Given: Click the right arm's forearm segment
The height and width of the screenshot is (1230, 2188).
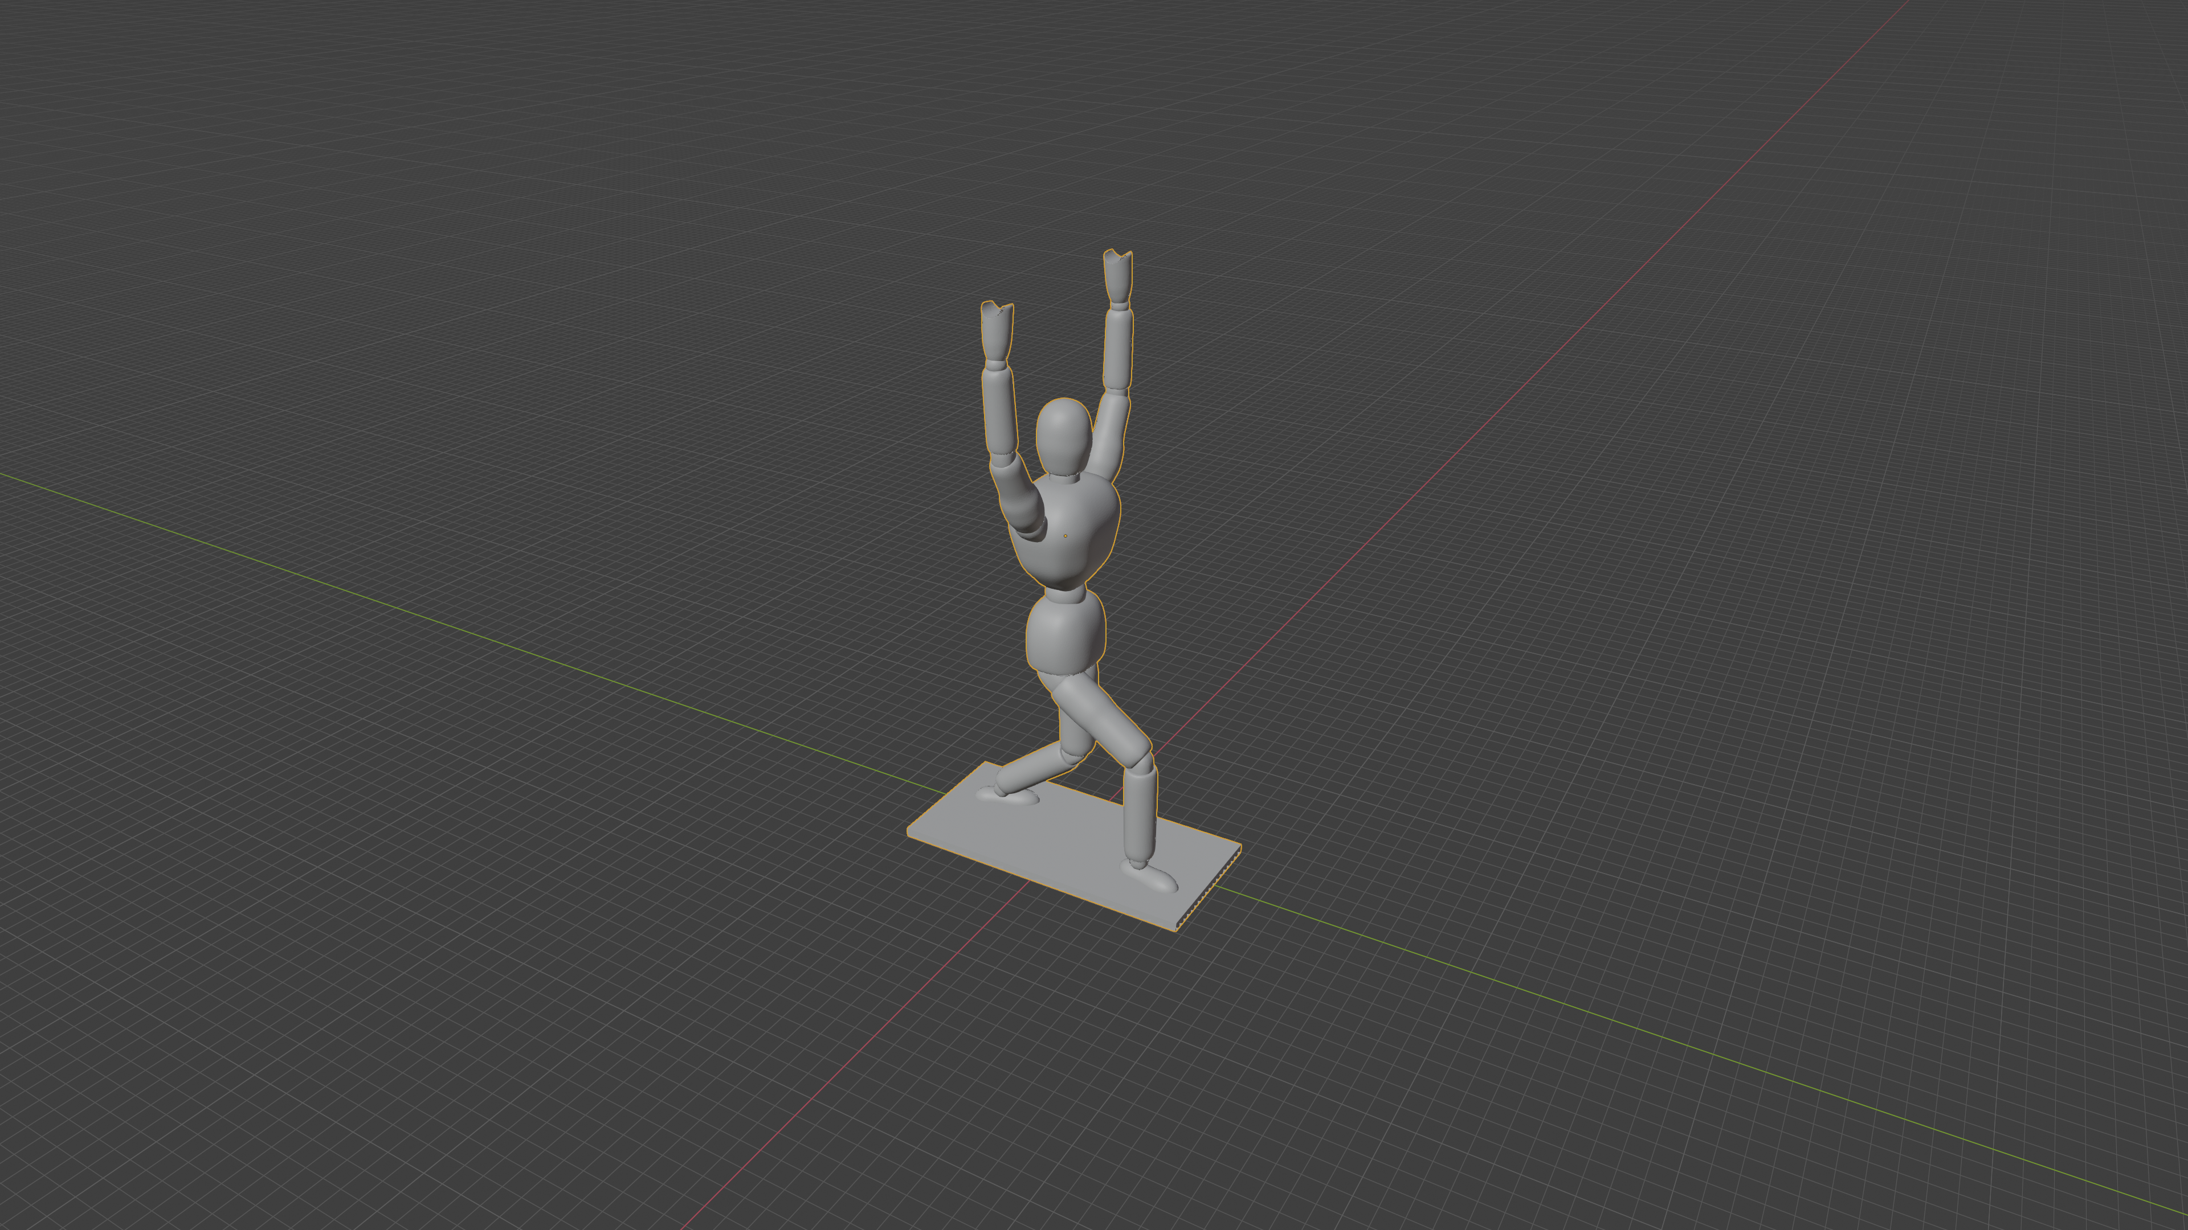Looking at the screenshot, I should click(x=1118, y=348).
